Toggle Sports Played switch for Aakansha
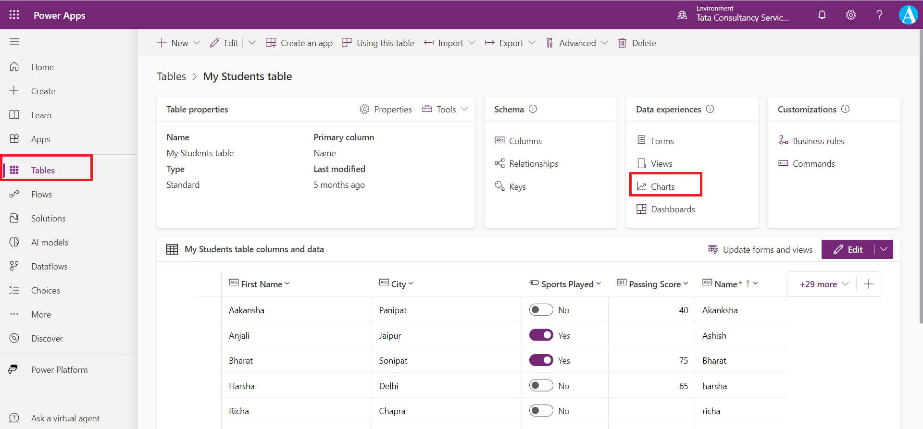The width and height of the screenshot is (923, 429). (541, 310)
